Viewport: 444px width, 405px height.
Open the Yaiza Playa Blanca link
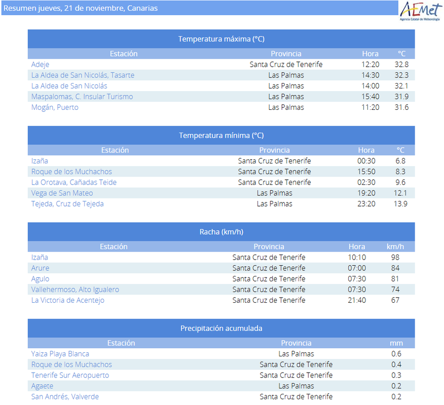[x=60, y=354]
